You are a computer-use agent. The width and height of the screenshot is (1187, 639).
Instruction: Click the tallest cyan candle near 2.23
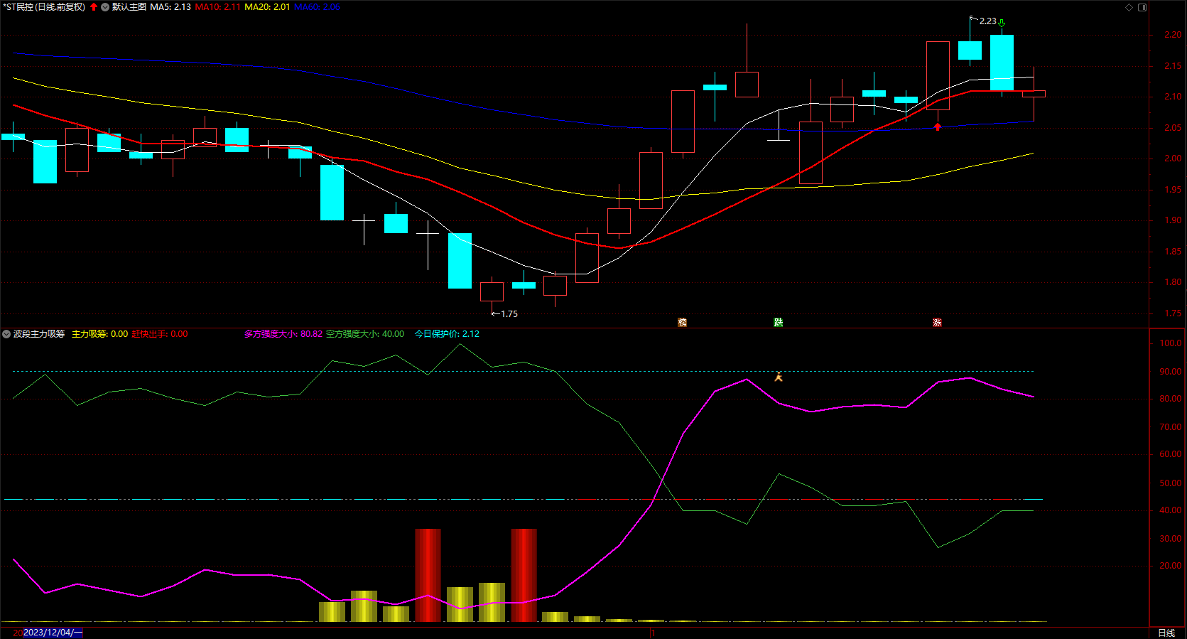click(1002, 63)
